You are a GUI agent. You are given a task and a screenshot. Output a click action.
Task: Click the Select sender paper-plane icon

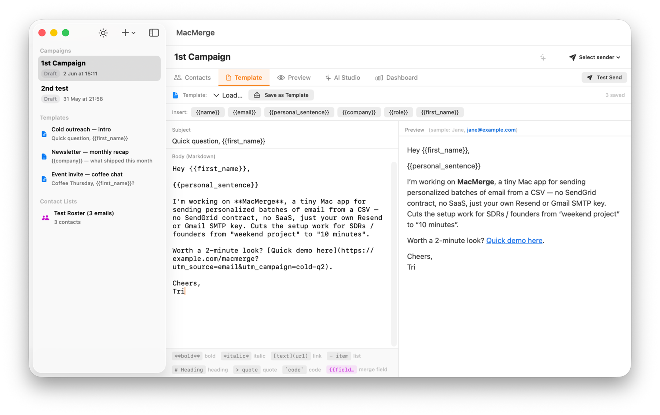[x=572, y=57]
